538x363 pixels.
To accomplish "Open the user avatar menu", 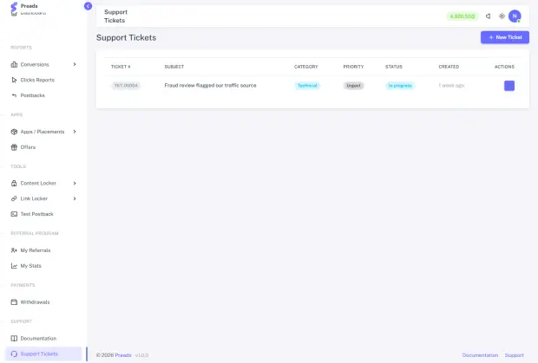I will coord(515,16).
